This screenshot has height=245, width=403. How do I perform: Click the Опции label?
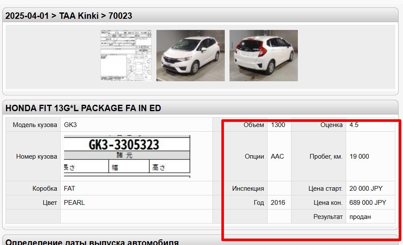click(x=254, y=156)
